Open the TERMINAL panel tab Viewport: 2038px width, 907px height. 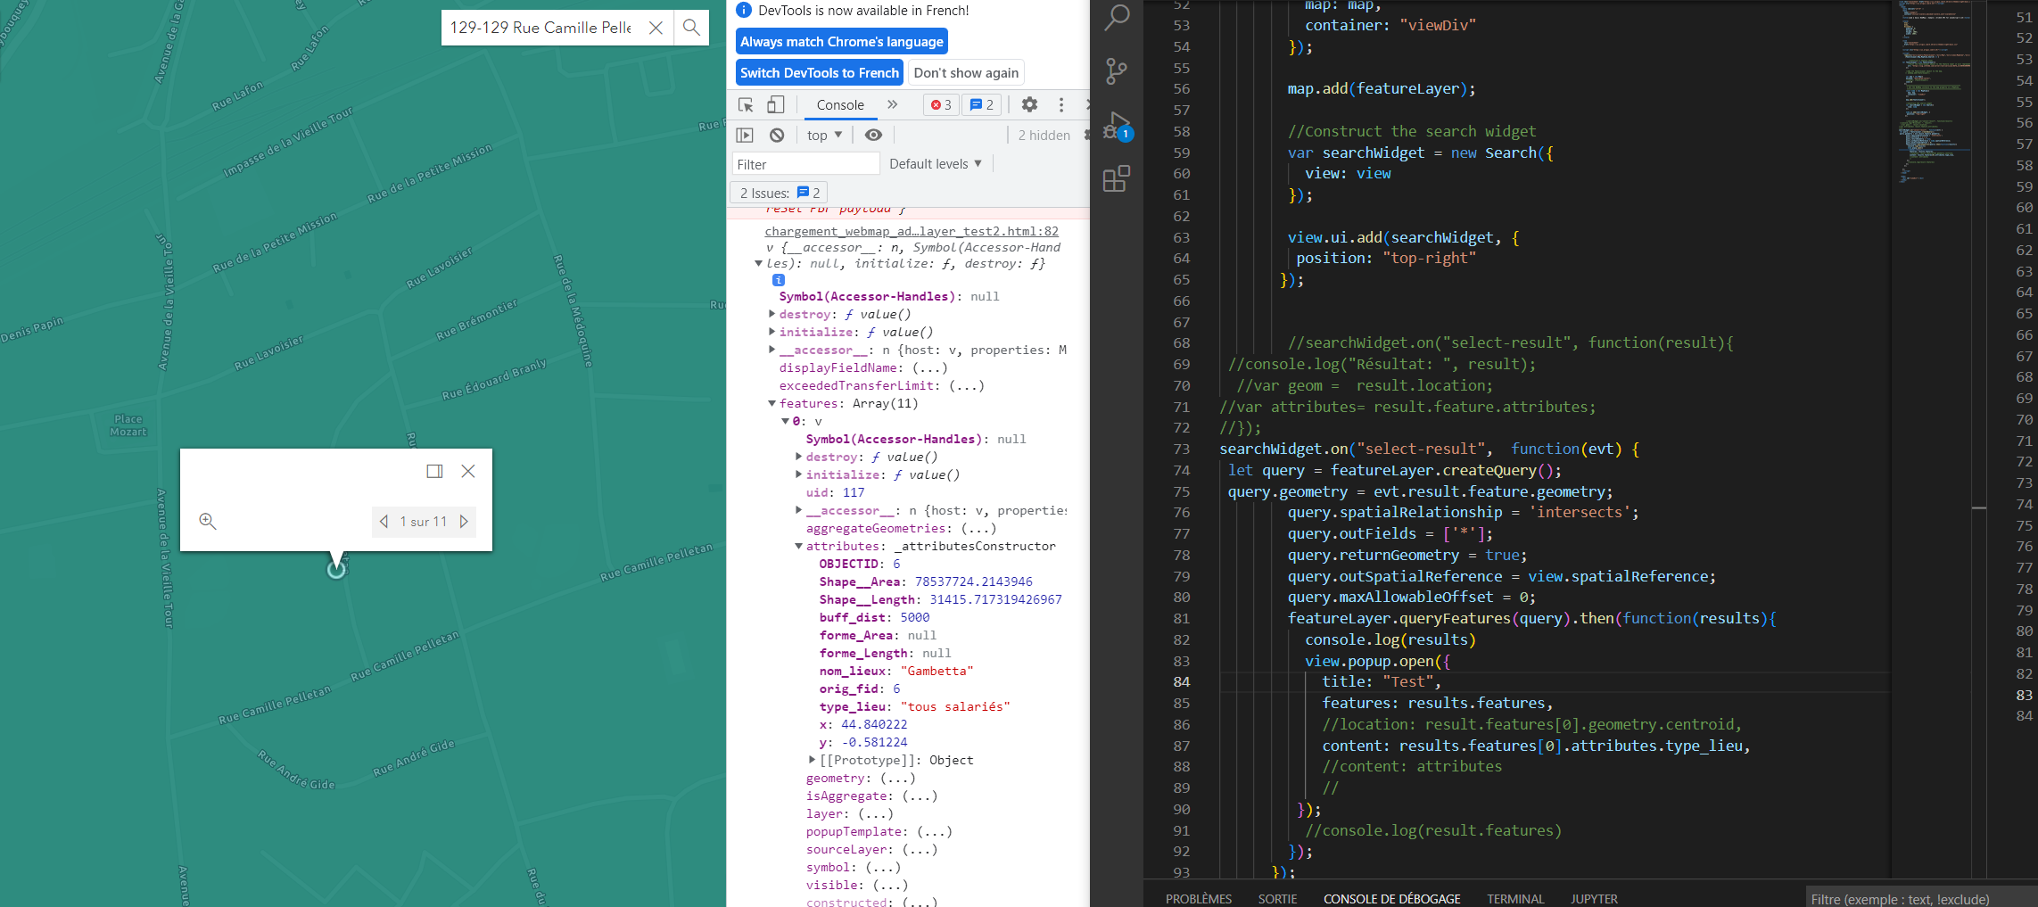[x=1515, y=898]
